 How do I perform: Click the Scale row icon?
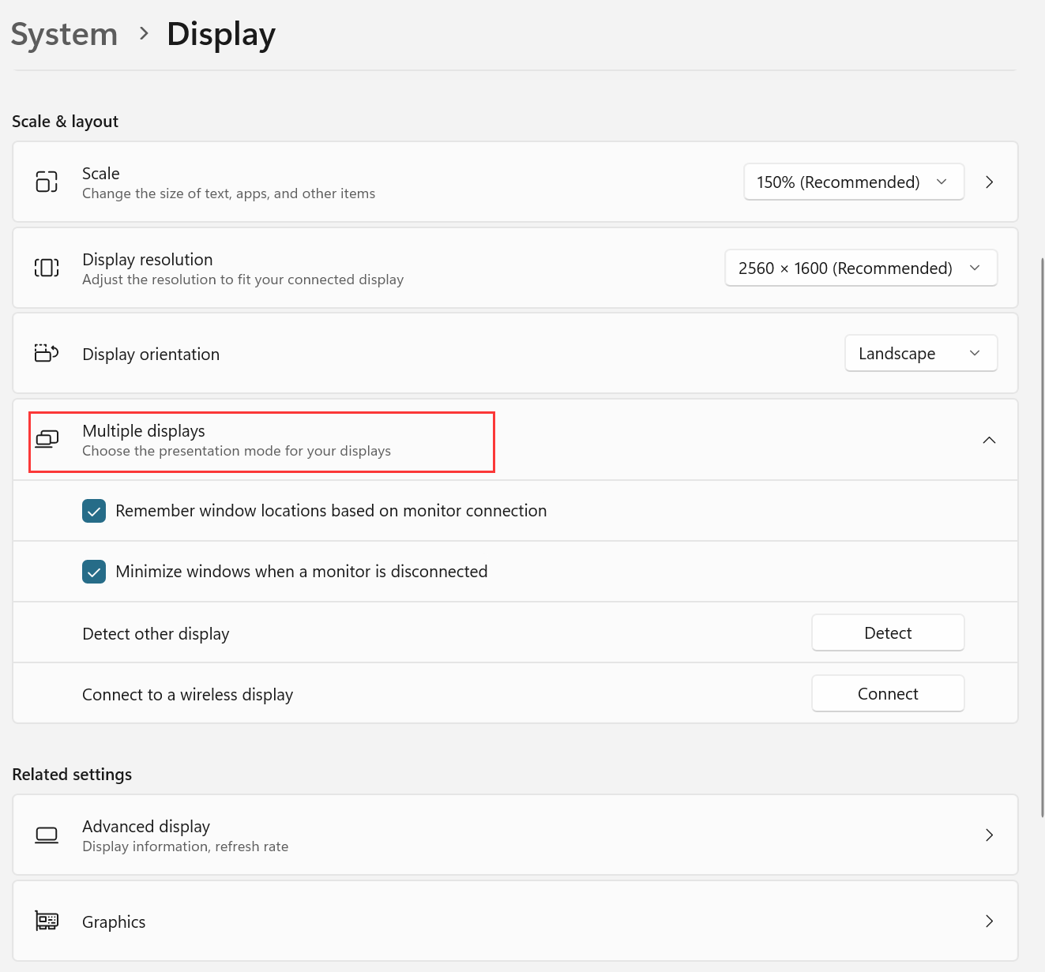[x=47, y=182]
